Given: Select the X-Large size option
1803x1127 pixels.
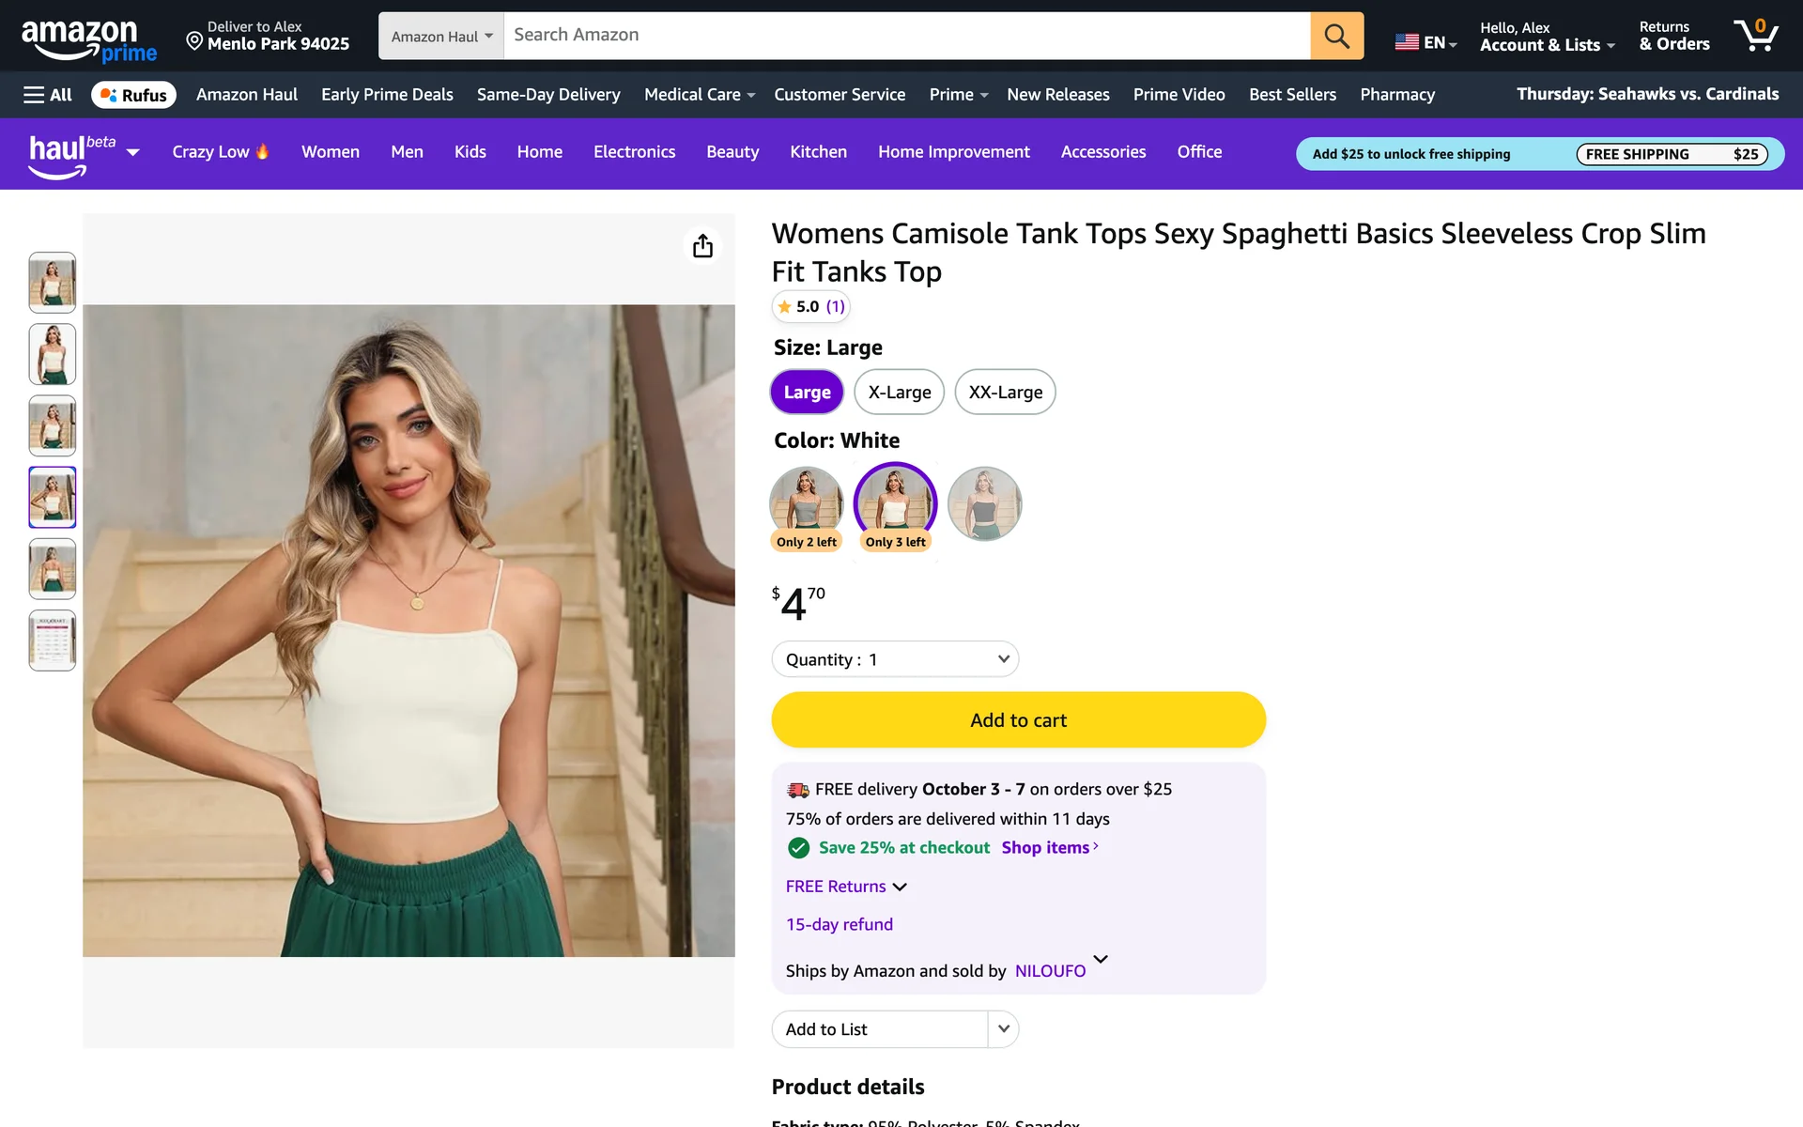Looking at the screenshot, I should click(x=899, y=392).
